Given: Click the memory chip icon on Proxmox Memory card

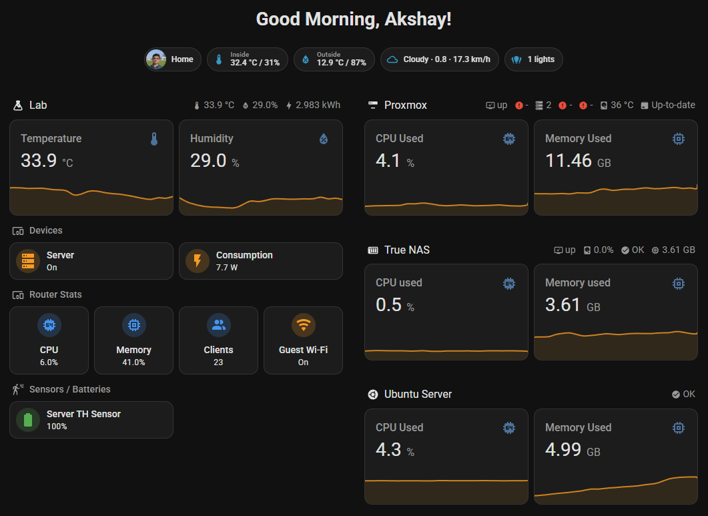Looking at the screenshot, I should click(679, 139).
